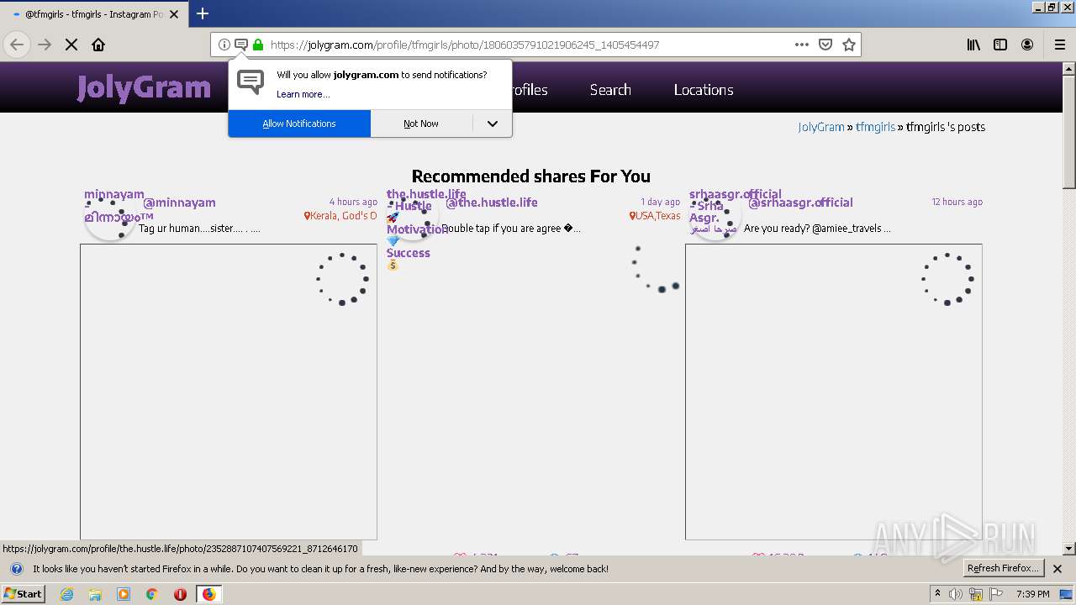Open Locations in site navigation
The image size is (1076, 605).
pyautogui.click(x=704, y=90)
